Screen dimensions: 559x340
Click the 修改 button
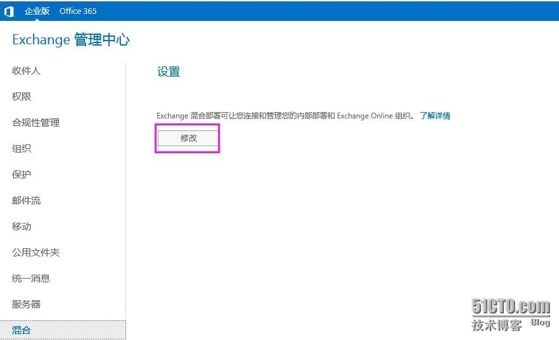pos(188,138)
